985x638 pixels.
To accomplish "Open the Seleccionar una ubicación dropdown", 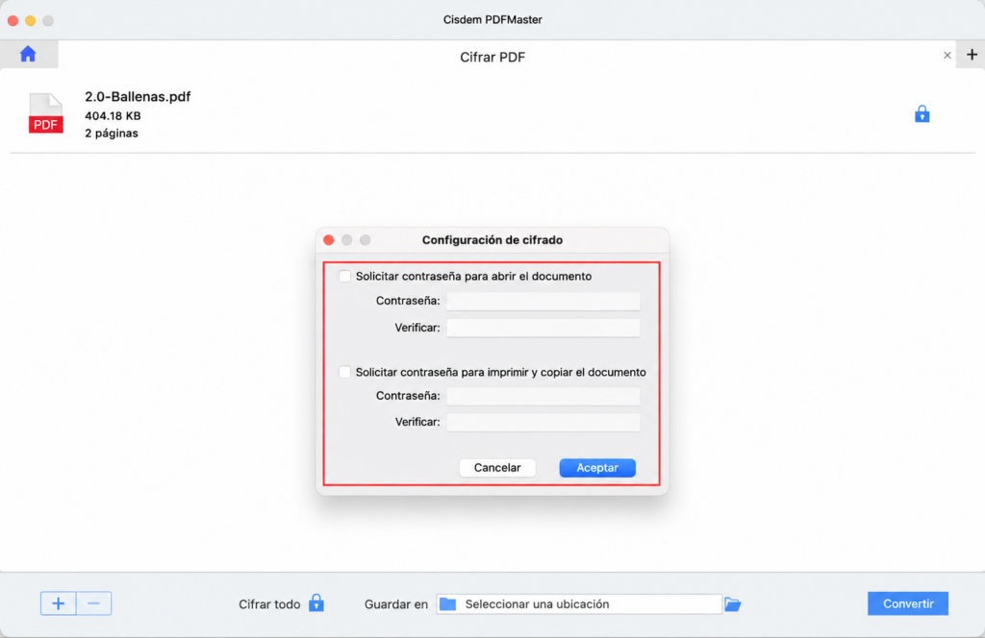I will pos(578,604).
